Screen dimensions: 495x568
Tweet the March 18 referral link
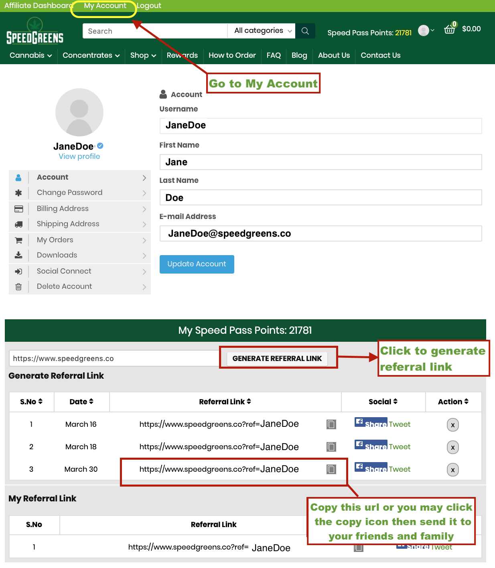(400, 447)
